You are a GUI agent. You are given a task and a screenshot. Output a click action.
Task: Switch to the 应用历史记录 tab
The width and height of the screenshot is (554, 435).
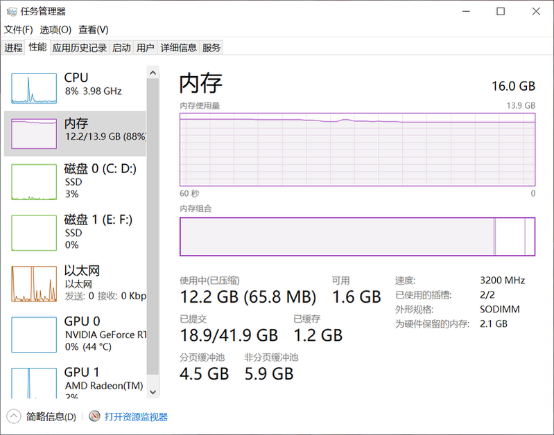80,48
